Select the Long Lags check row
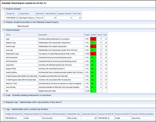 [56, 50]
